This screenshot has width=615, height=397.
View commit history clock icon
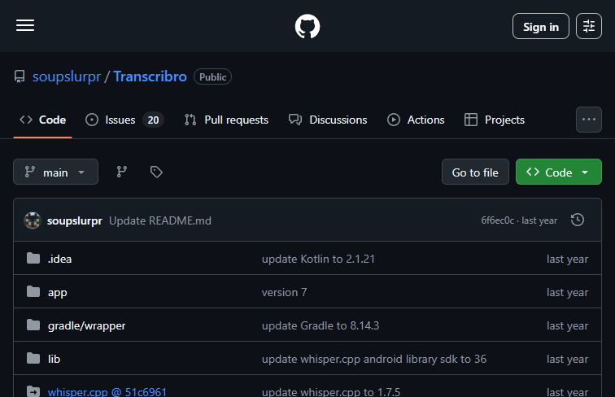click(x=578, y=220)
